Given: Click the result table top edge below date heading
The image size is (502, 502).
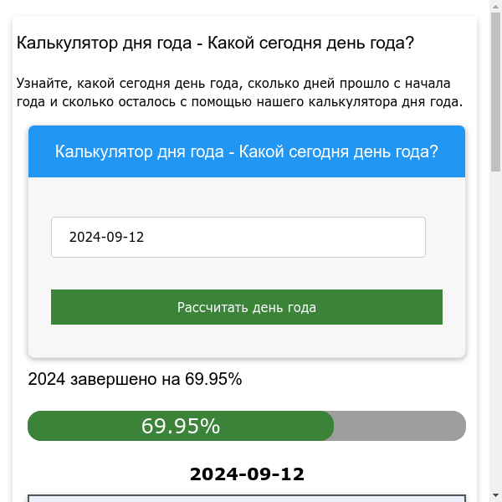Looking at the screenshot, I should click(247, 495).
